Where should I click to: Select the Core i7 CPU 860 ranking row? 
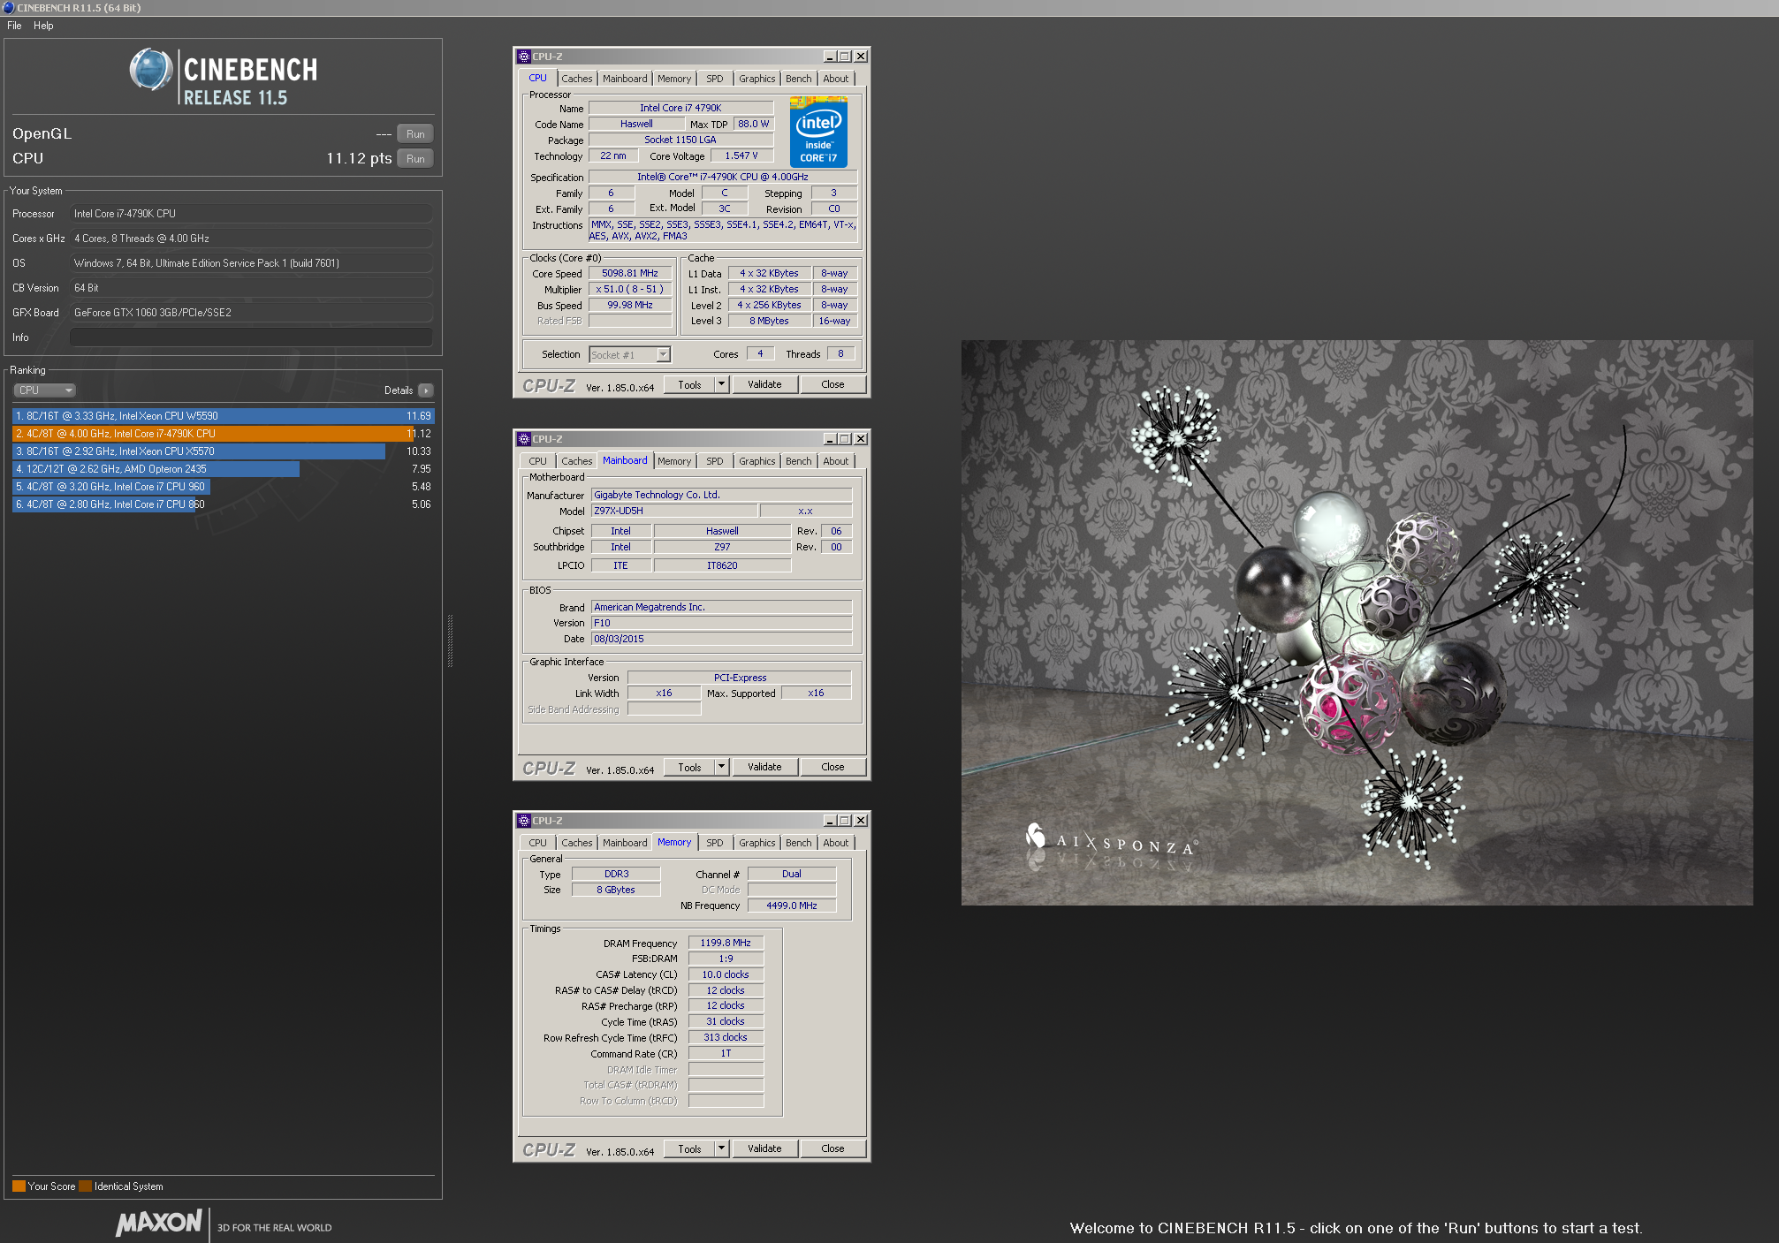(223, 504)
